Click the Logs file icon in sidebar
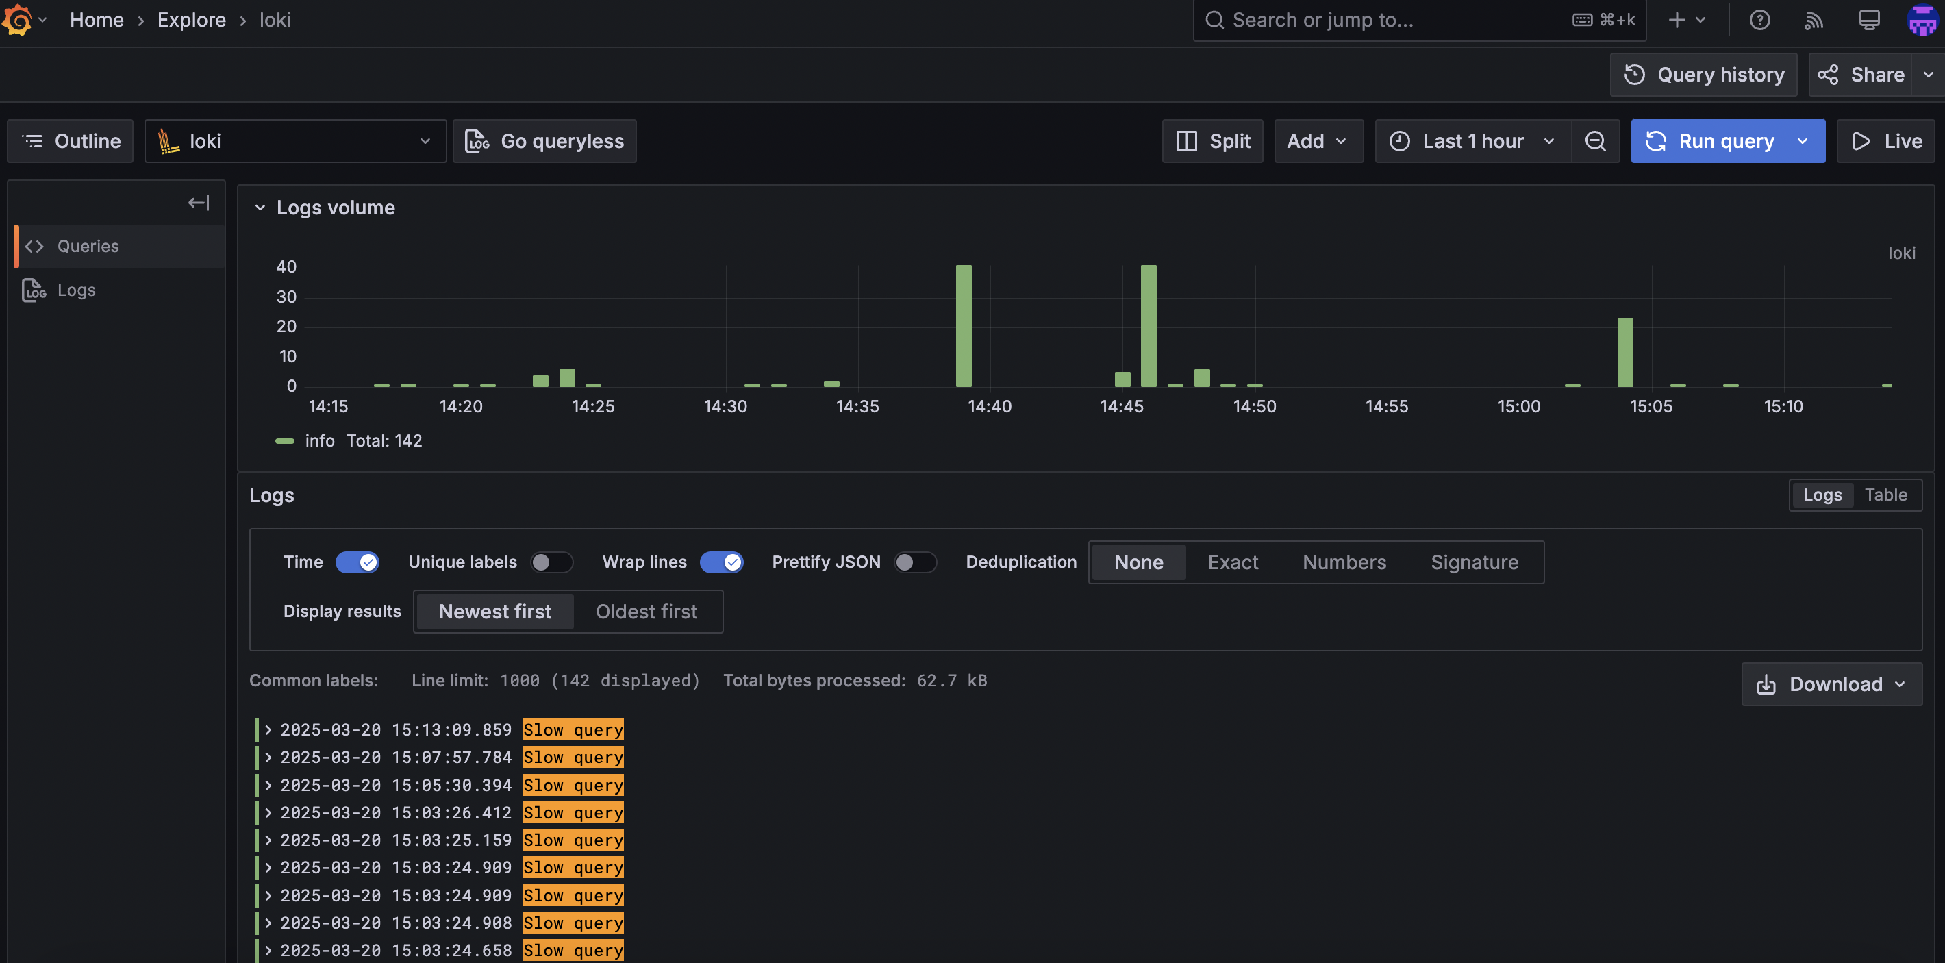This screenshot has height=963, width=1945. point(34,290)
